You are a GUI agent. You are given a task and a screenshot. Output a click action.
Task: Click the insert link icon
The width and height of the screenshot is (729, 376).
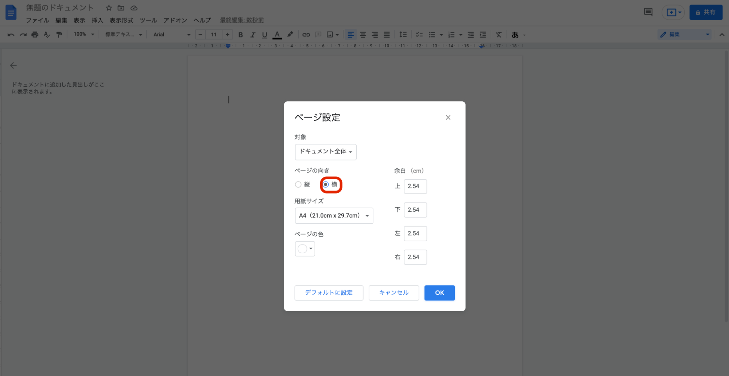(306, 35)
